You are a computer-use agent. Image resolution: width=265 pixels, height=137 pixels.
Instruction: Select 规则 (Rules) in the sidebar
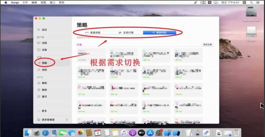(44, 70)
